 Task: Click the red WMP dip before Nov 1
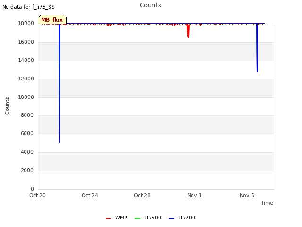point(188,31)
